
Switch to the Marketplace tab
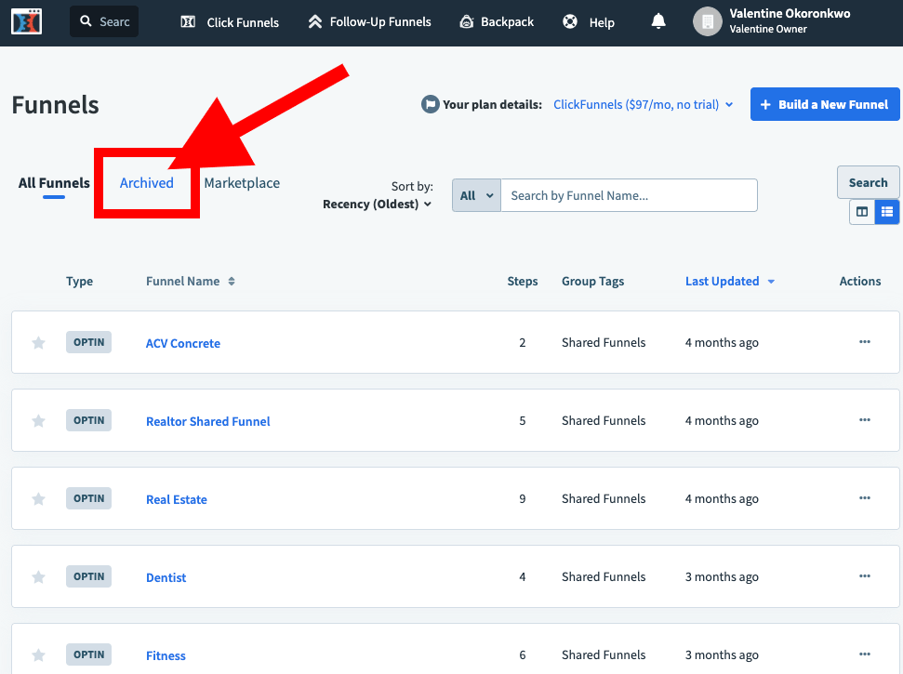click(242, 183)
